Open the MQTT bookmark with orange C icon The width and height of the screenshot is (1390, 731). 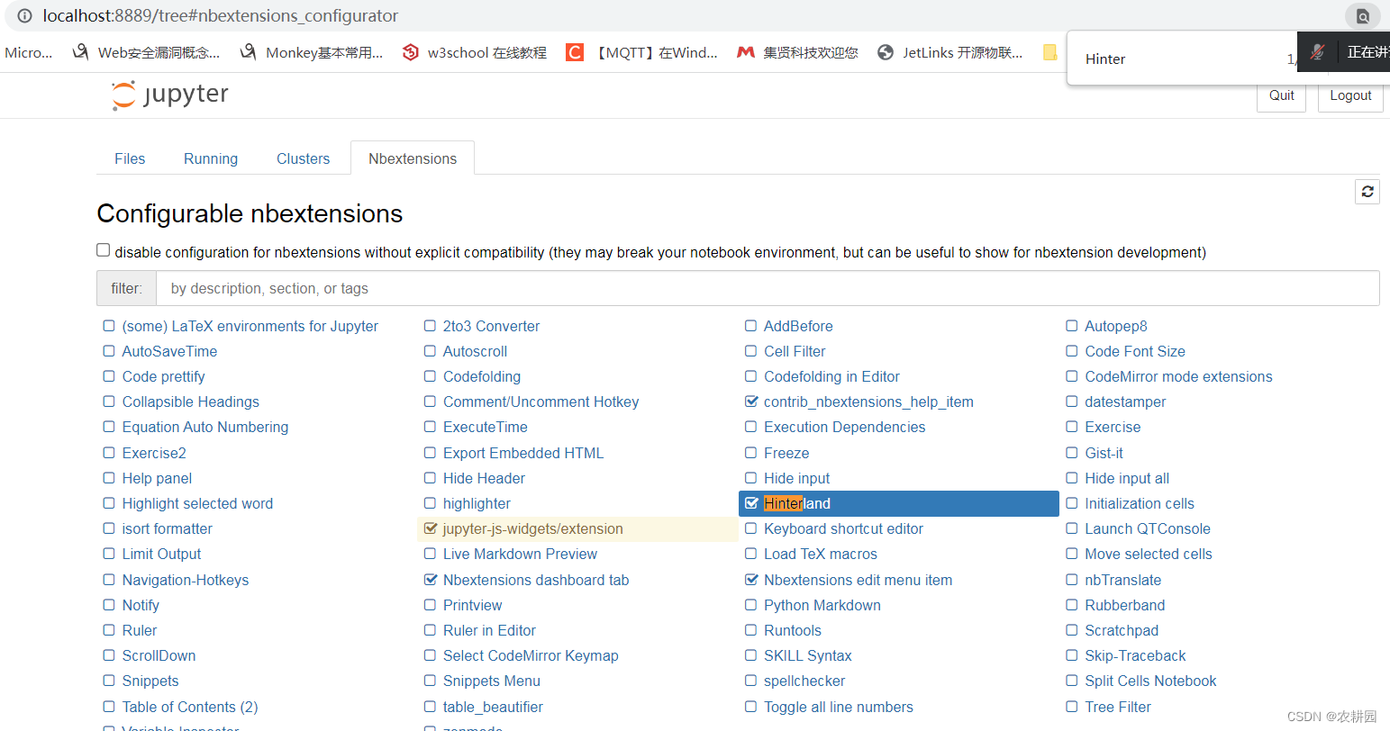click(x=641, y=52)
